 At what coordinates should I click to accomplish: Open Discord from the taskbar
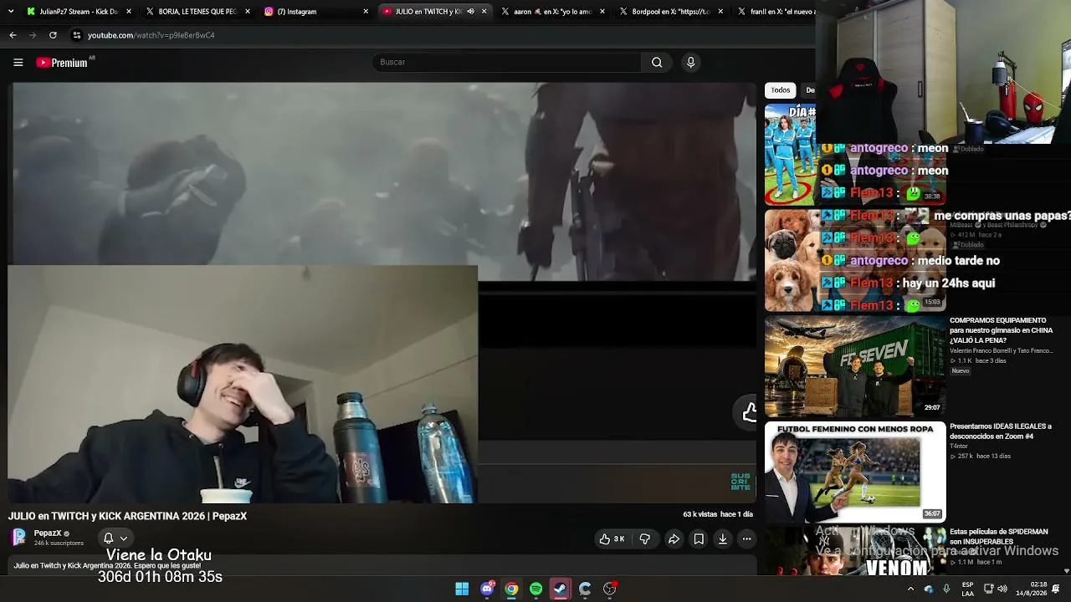[487, 589]
